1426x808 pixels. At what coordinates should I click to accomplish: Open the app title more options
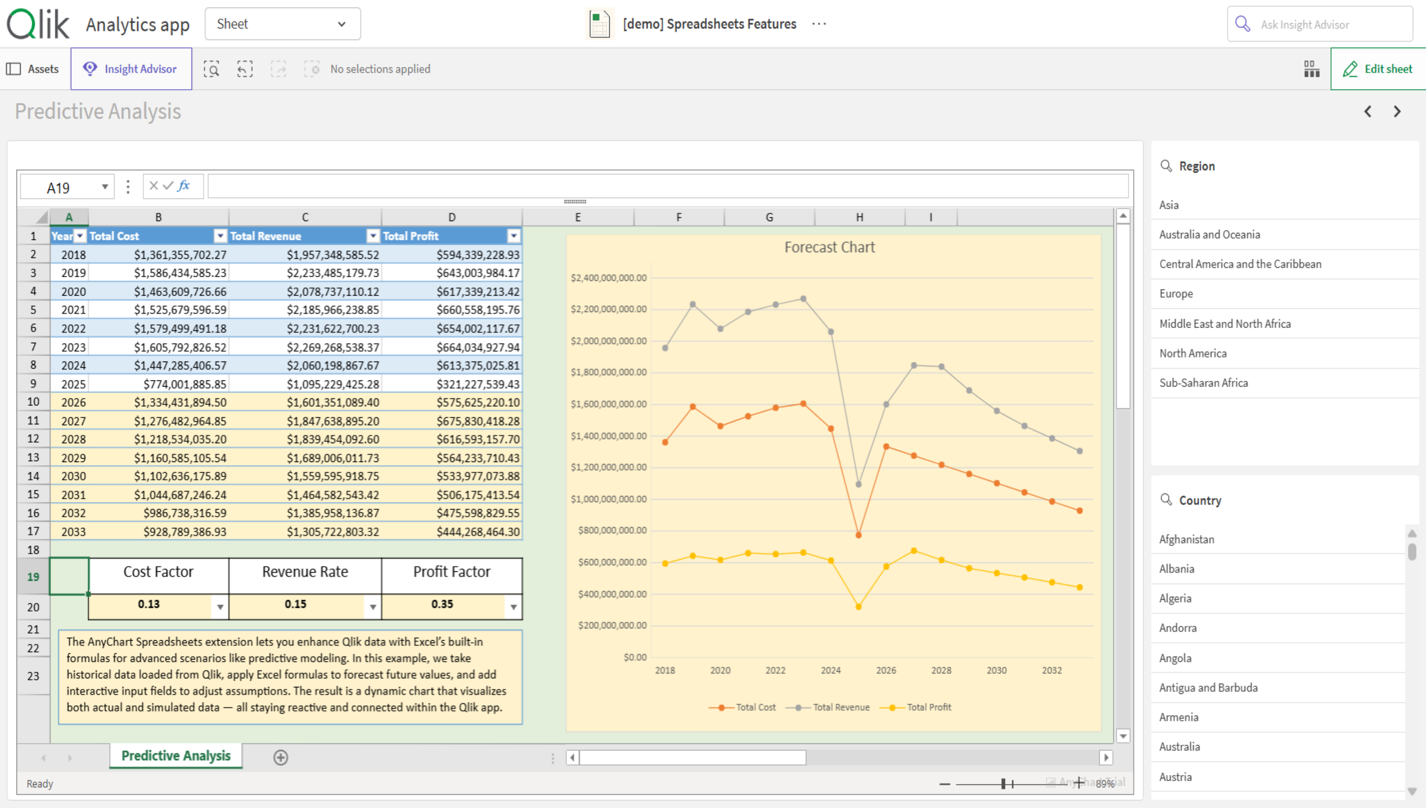coord(819,24)
